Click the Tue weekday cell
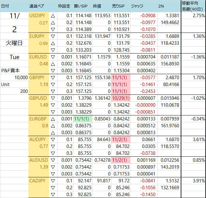 click(x=14, y=57)
